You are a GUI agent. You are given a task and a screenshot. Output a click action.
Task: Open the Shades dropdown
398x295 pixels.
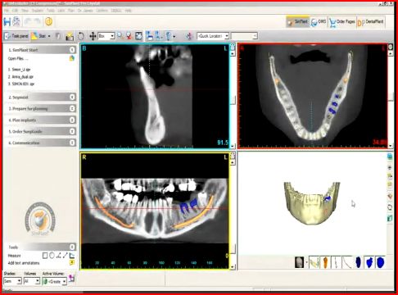pyautogui.click(x=12, y=281)
